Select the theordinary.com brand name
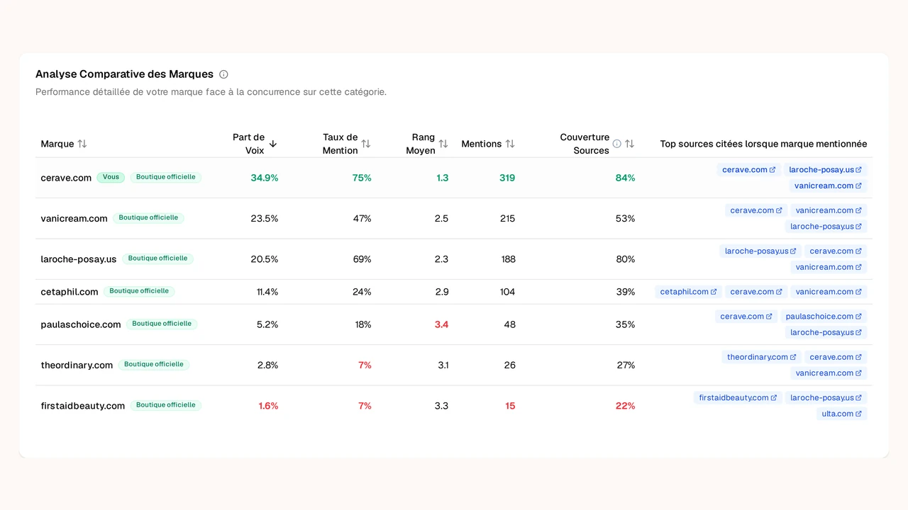The width and height of the screenshot is (908, 510). [x=77, y=365]
